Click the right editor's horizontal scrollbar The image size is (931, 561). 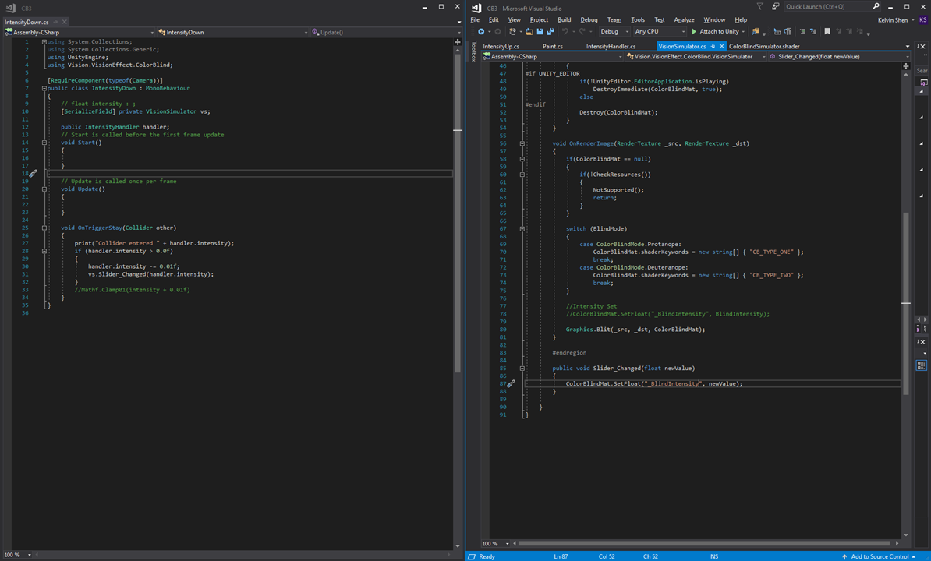(702, 543)
